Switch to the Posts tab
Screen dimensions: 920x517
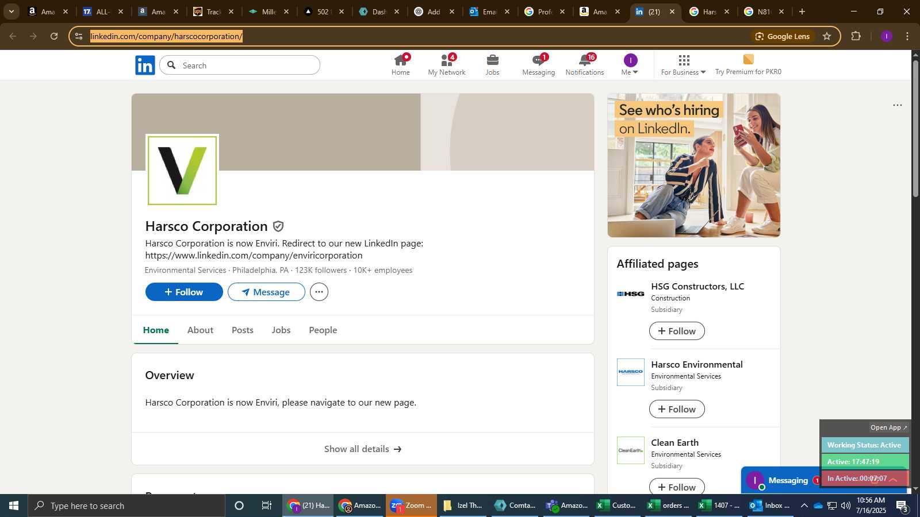click(x=243, y=330)
